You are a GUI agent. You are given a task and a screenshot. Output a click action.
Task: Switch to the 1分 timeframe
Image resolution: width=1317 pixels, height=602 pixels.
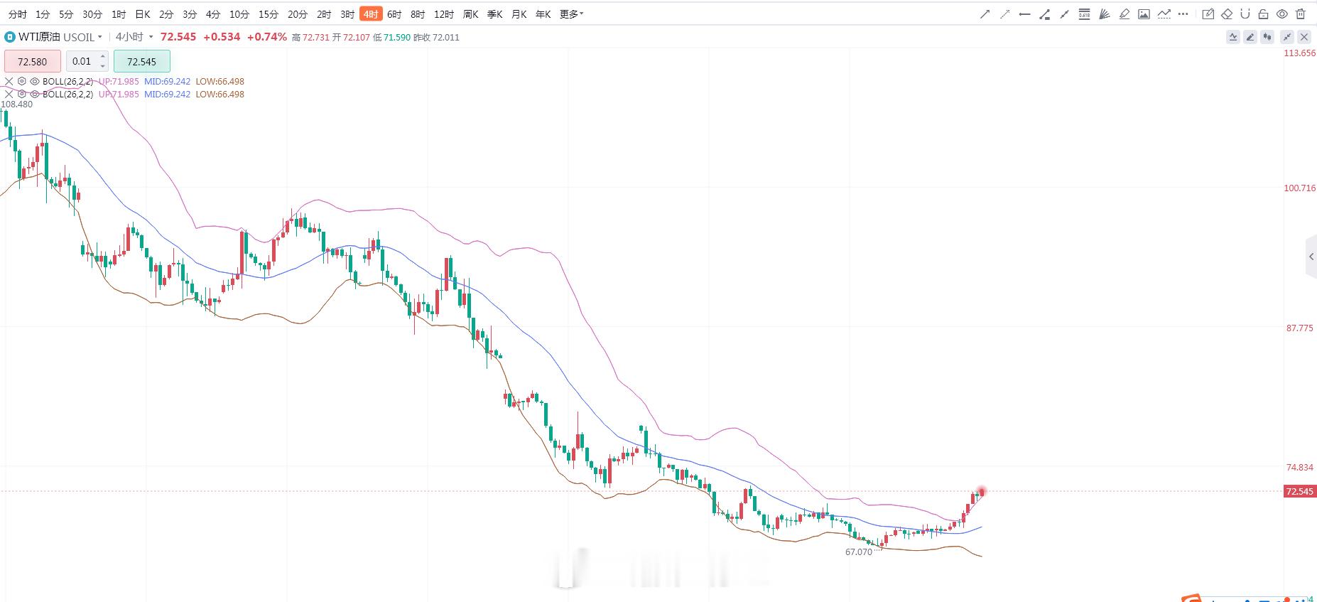click(43, 14)
